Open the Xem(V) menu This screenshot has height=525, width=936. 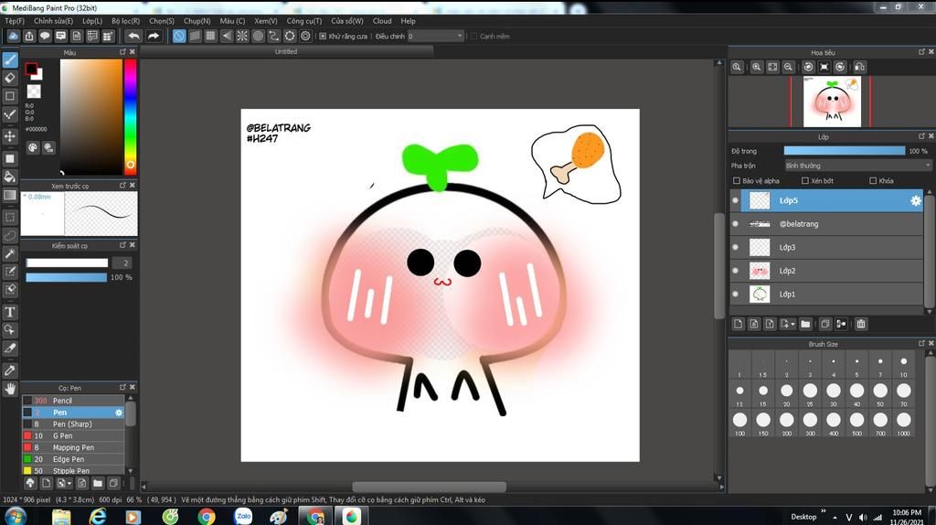(x=266, y=20)
